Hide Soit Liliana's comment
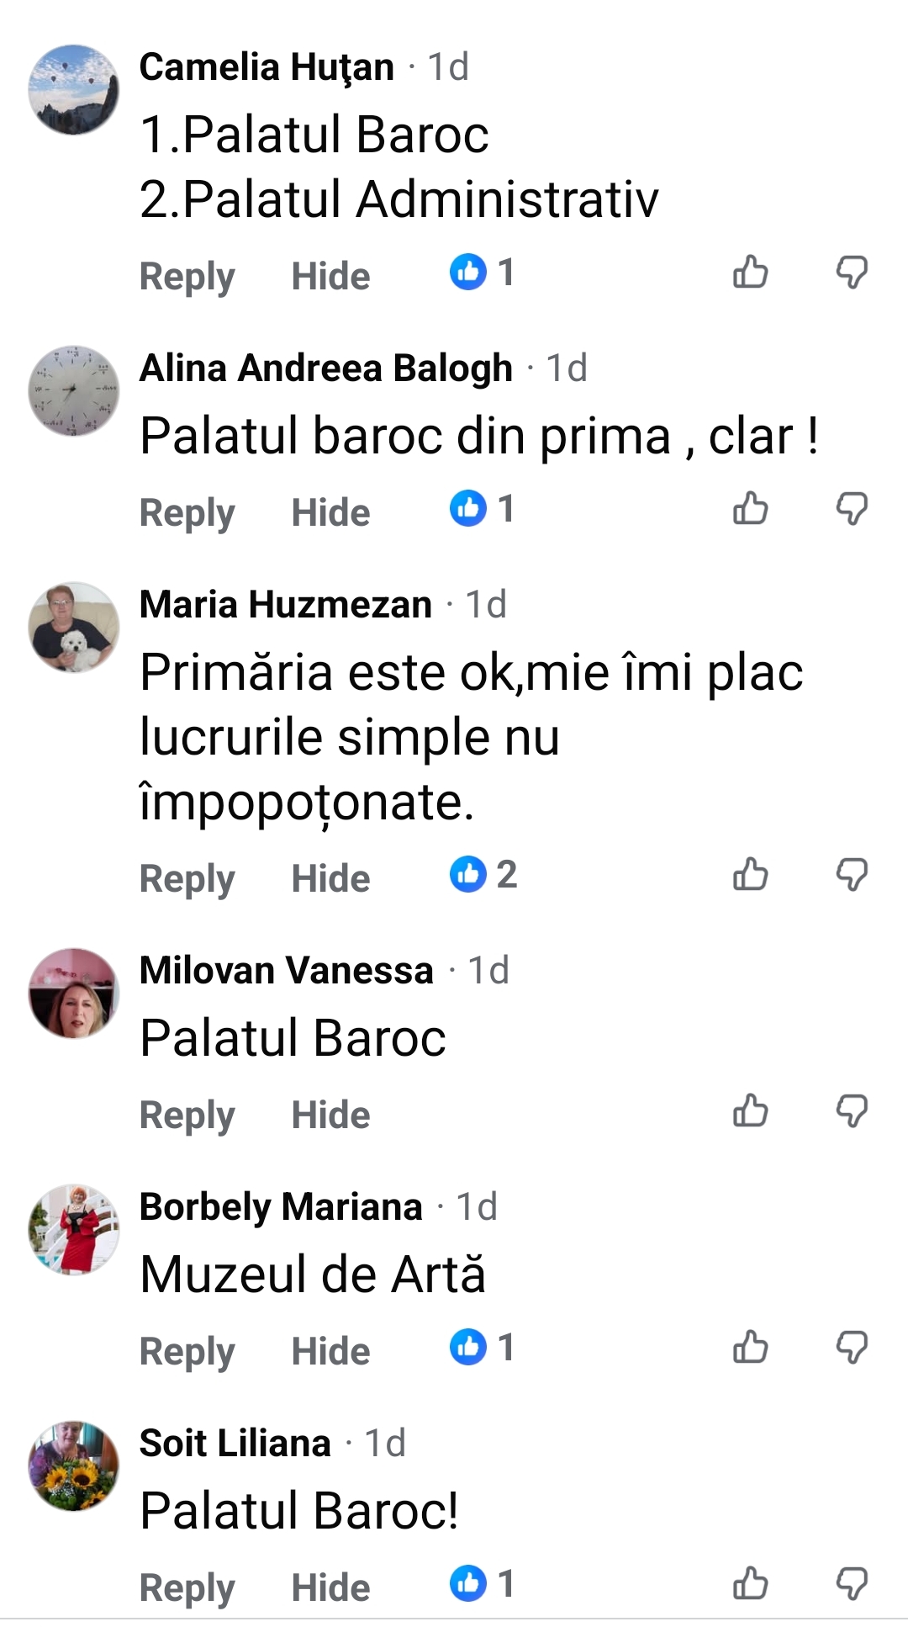This screenshot has width=908, height=1627. pyautogui.click(x=330, y=1587)
